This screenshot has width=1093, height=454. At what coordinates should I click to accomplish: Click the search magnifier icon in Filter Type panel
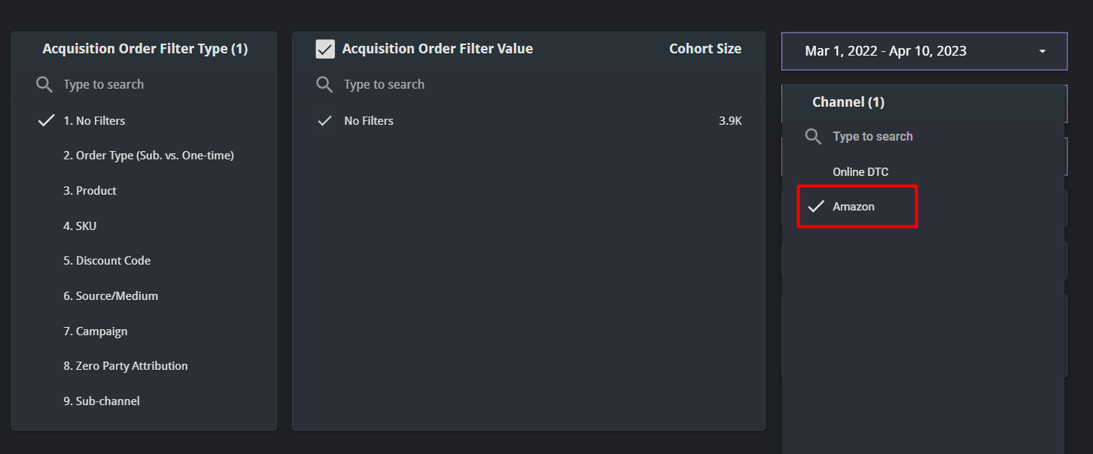coord(44,84)
